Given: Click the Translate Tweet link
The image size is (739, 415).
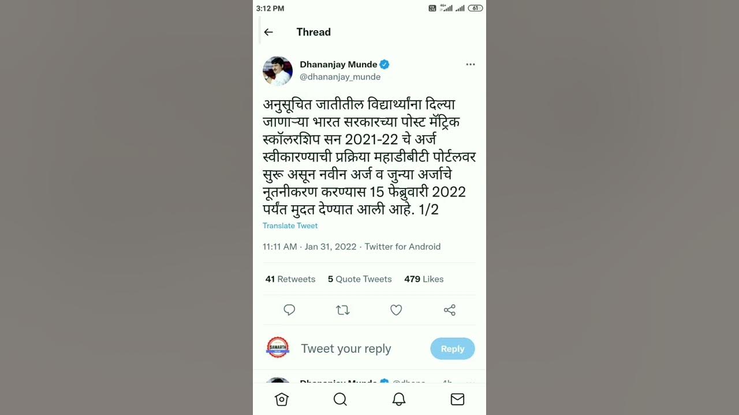Looking at the screenshot, I should coord(290,226).
